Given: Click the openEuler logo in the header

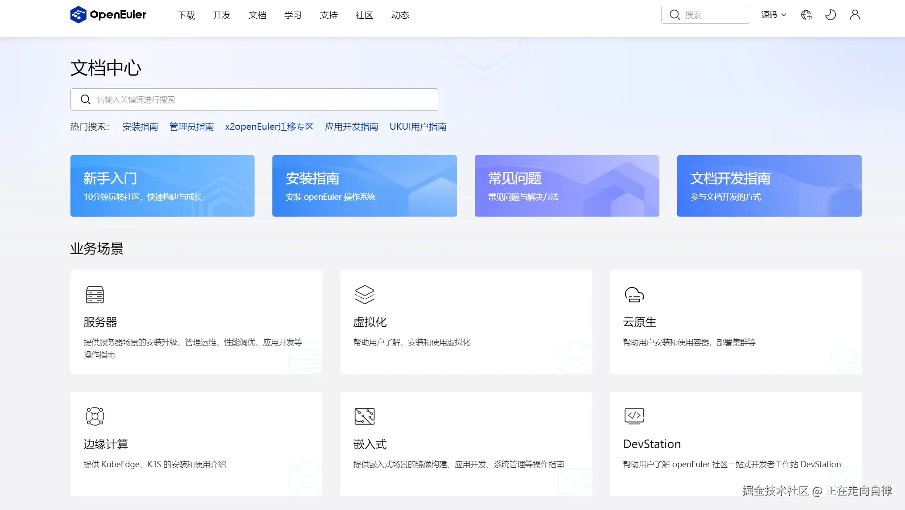Looking at the screenshot, I should [x=108, y=15].
